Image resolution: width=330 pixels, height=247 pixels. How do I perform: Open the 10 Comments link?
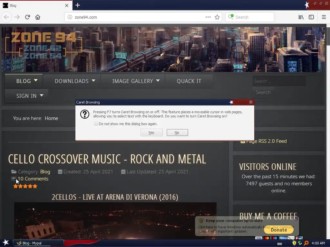[x=33, y=179]
